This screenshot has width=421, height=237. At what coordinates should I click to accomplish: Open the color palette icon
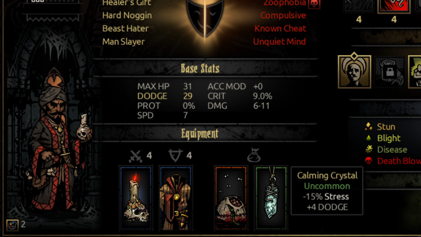(x=12, y=225)
